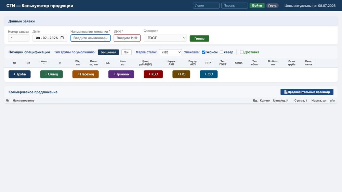
Task: Add an elbow with + Отвод
Action: click(x=52, y=74)
